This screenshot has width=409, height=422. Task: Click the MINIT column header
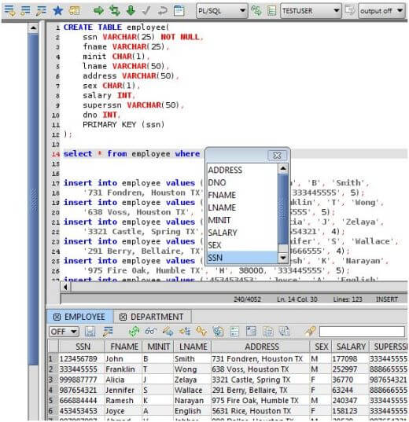[x=158, y=346]
